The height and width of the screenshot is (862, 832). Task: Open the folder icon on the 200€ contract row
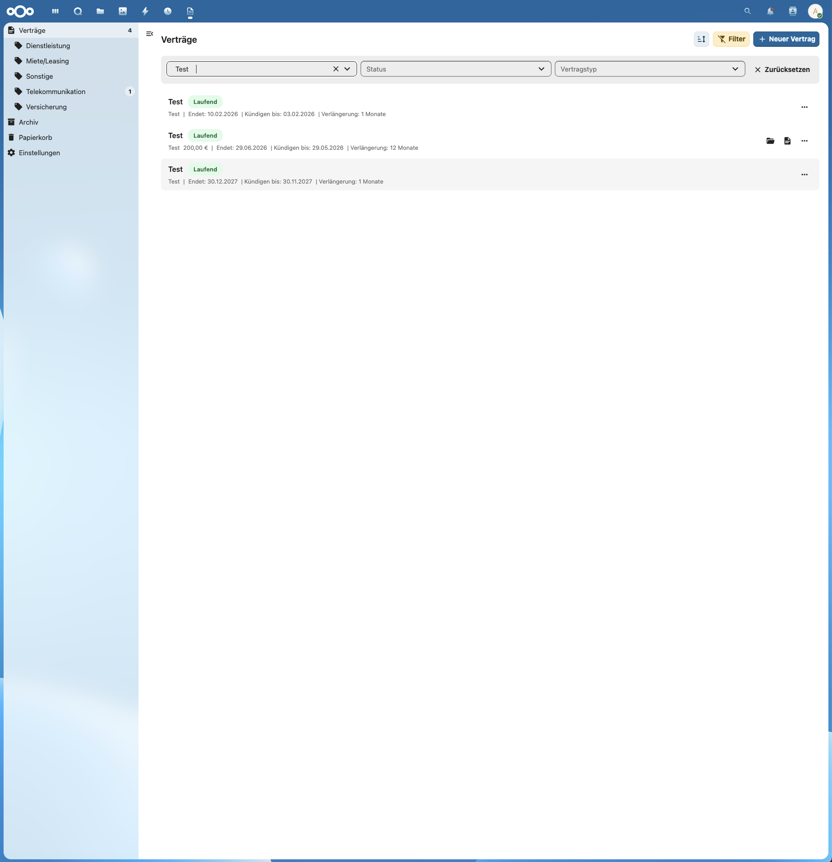770,140
